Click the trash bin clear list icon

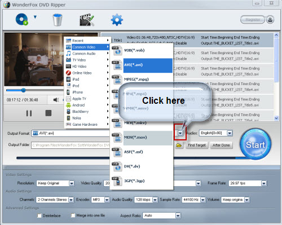tap(58, 20)
